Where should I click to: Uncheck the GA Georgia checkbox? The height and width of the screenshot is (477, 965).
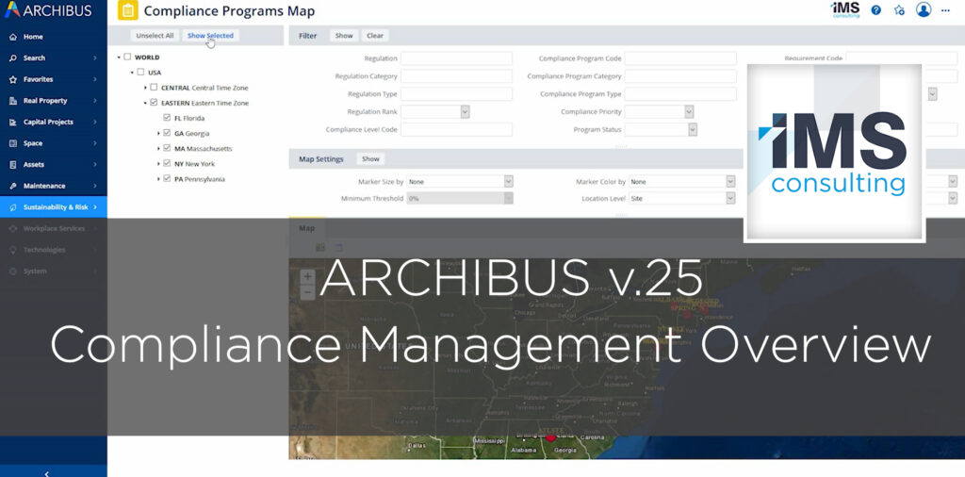coord(167,133)
